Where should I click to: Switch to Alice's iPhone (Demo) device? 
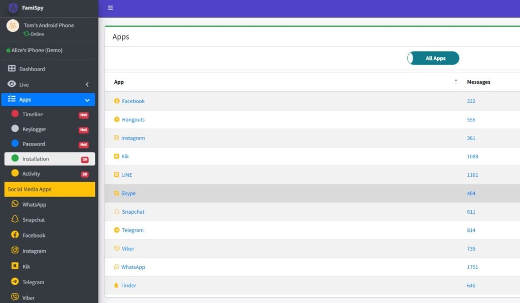click(x=37, y=50)
